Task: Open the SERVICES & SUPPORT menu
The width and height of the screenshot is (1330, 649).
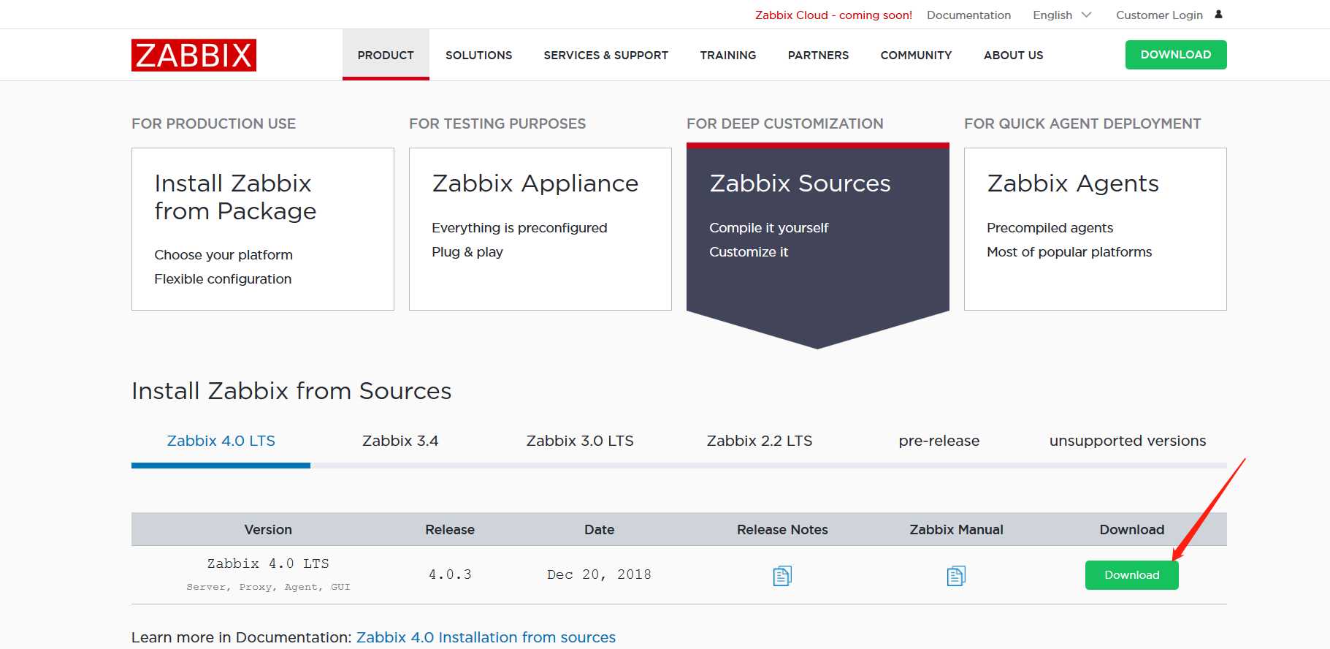Action: click(x=606, y=55)
